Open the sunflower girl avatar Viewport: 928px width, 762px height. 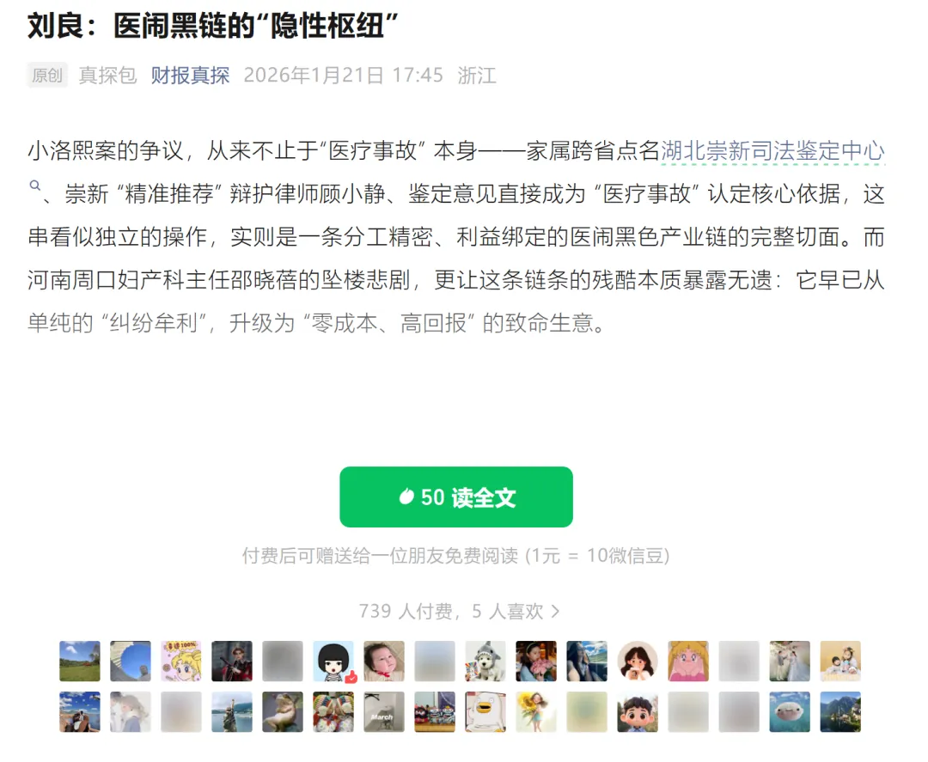pos(536,711)
